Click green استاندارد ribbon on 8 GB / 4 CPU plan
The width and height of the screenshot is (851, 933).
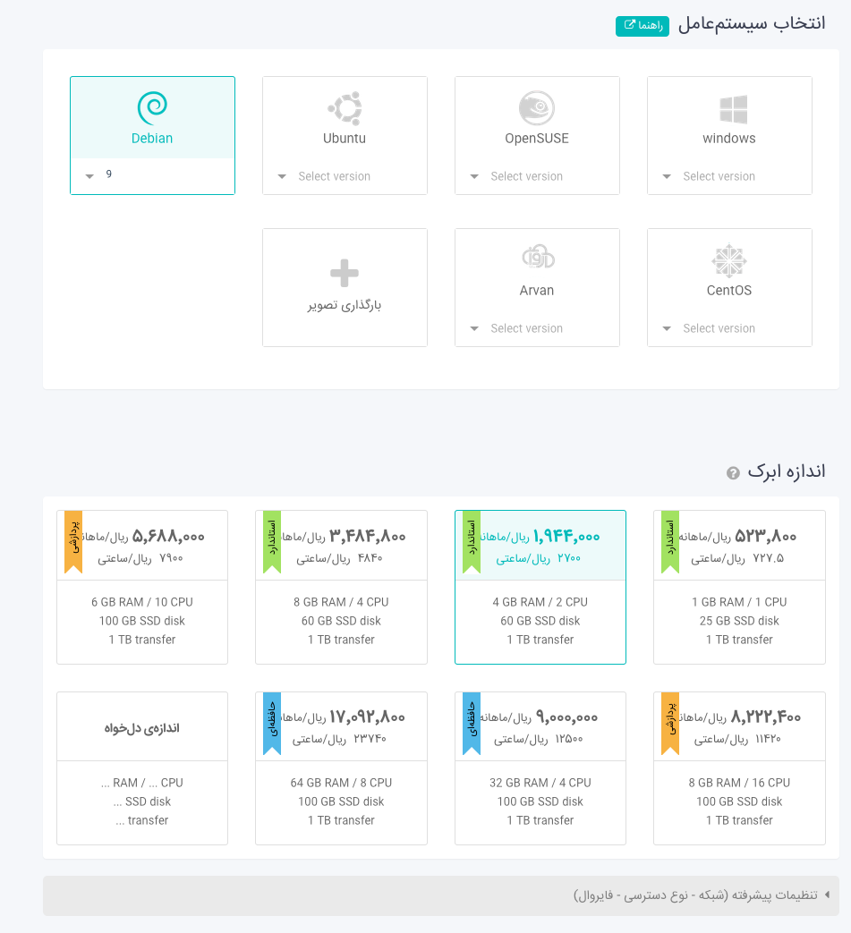pos(272,541)
